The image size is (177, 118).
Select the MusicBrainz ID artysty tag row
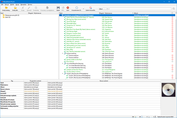(x=80, y=100)
